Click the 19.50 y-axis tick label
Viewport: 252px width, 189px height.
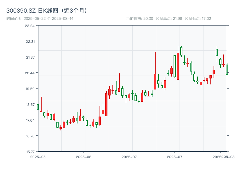click(30, 89)
